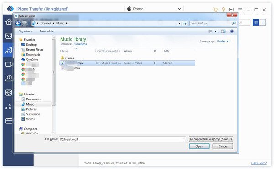The image size is (274, 169).
Task: Click the Open button
Action: click(199, 146)
